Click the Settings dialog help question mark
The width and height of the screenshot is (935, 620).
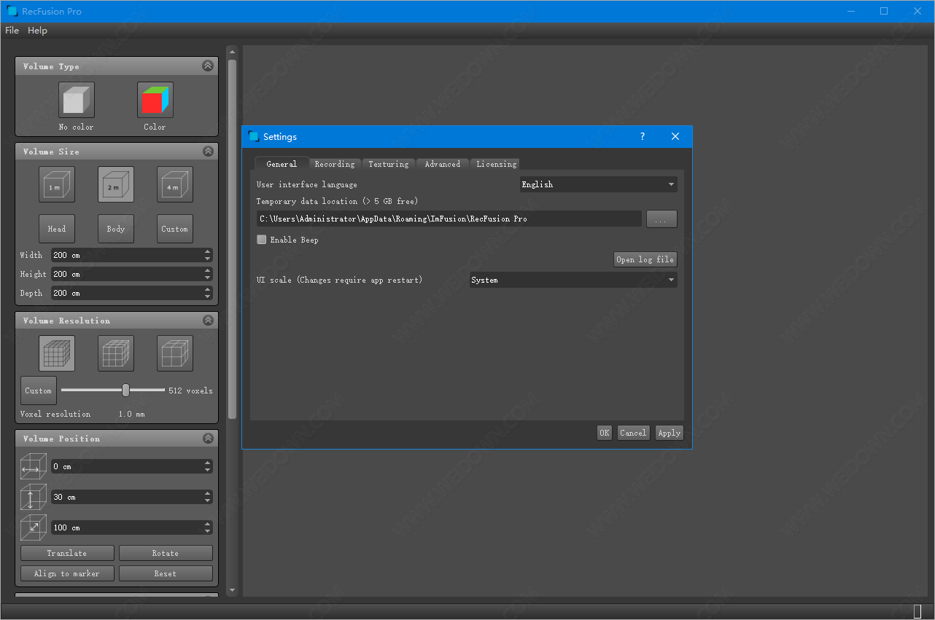[x=643, y=136]
